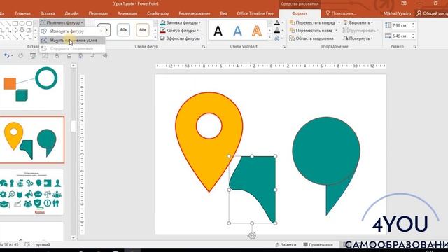
Task: Open the Анимация ribbon tab
Action: (127, 13)
